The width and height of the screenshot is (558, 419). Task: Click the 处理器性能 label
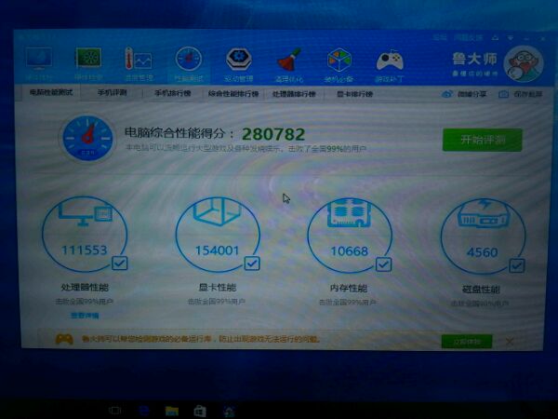85,287
